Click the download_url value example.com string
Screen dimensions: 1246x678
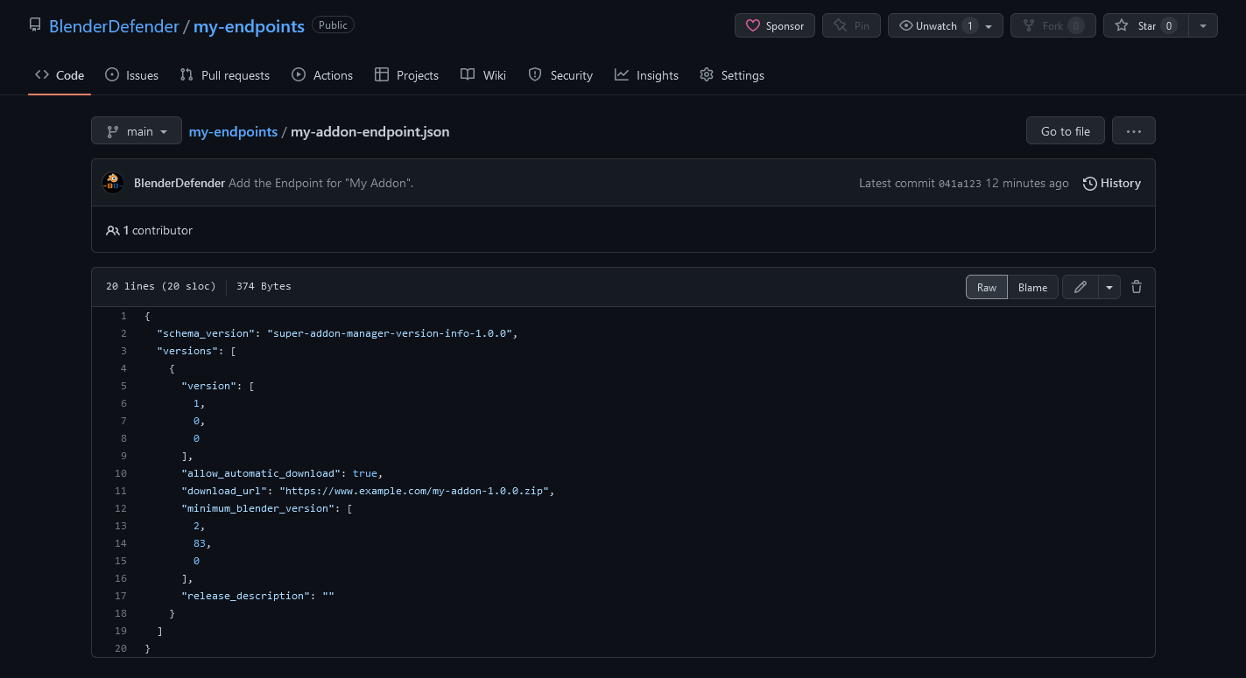pyautogui.click(x=414, y=491)
